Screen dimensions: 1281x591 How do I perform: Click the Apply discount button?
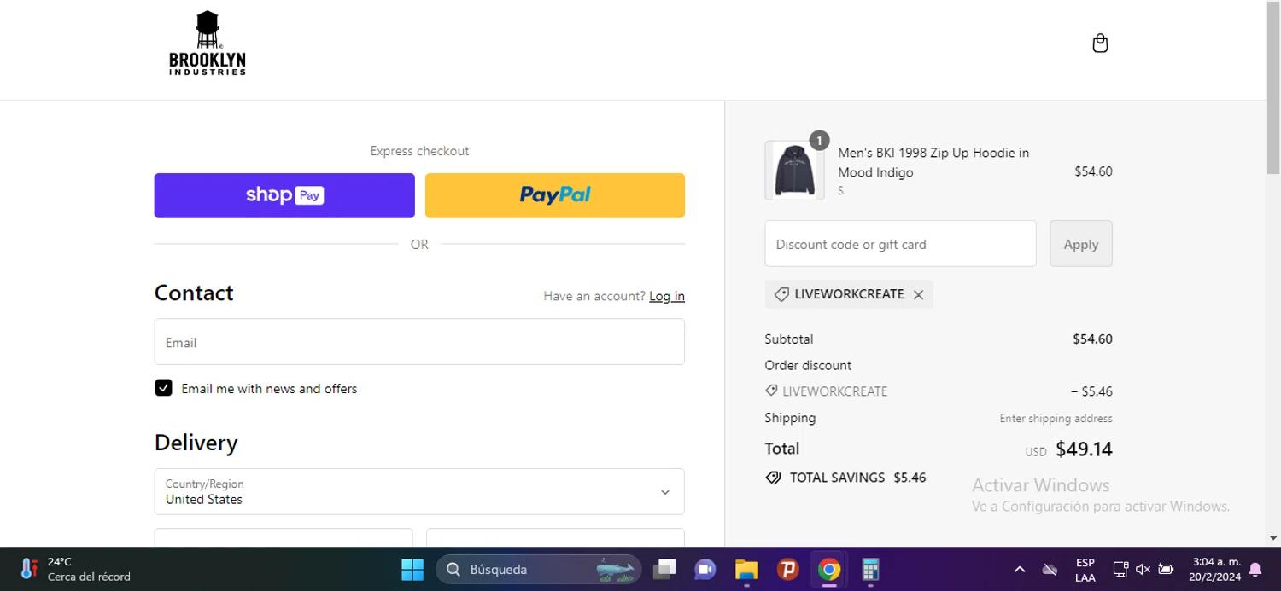pos(1080,244)
